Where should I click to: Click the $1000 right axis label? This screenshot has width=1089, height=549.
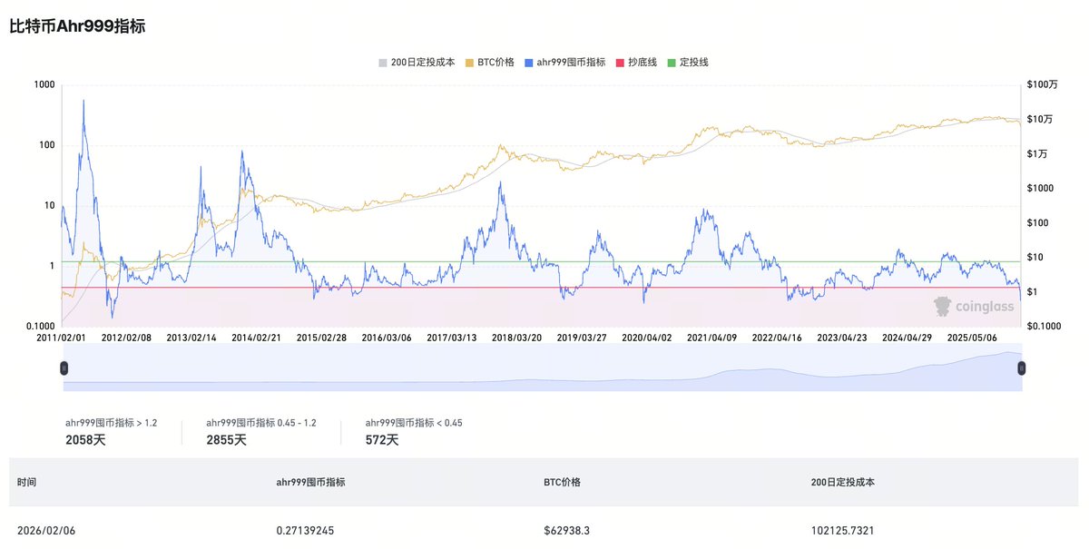1041,188
